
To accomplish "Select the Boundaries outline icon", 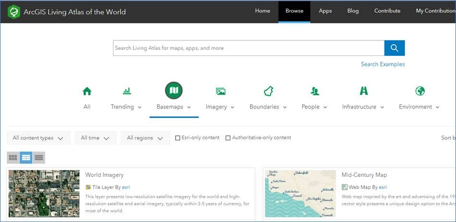I will tap(268, 91).
